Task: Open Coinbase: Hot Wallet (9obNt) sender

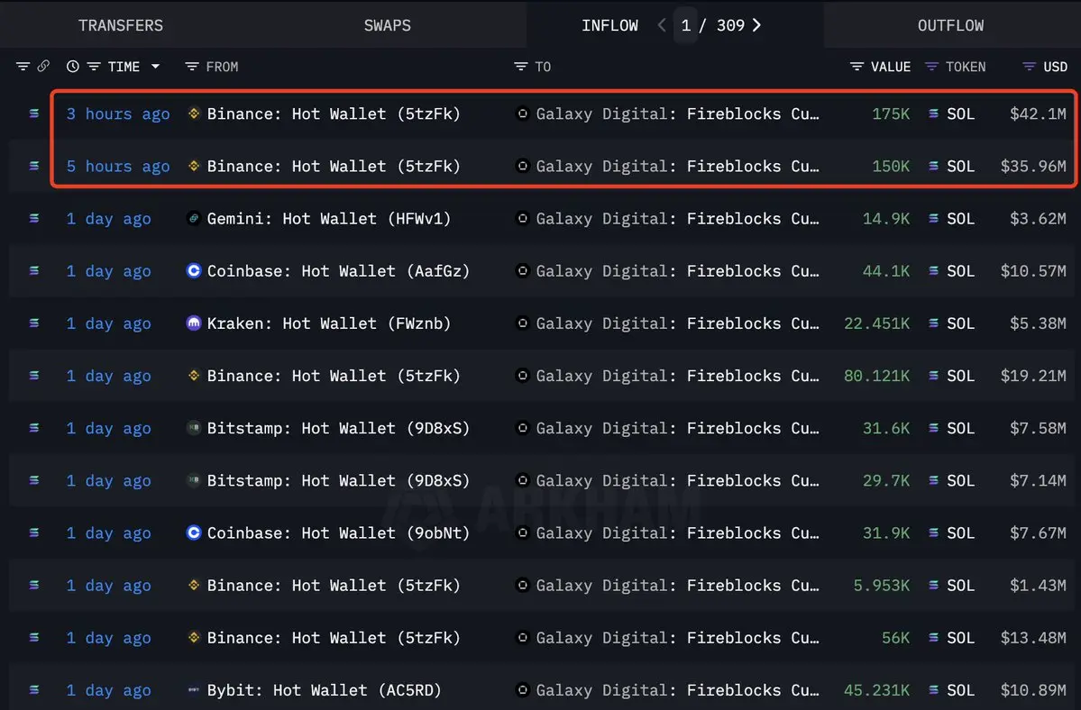Action: pos(338,532)
